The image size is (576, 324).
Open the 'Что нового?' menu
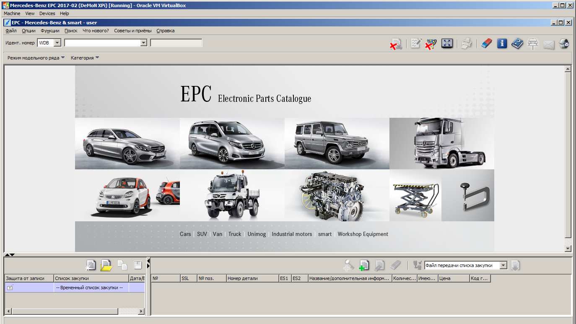pyautogui.click(x=96, y=31)
